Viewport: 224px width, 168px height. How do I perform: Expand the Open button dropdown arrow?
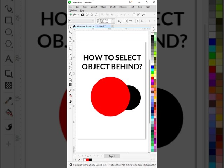(78, 15)
